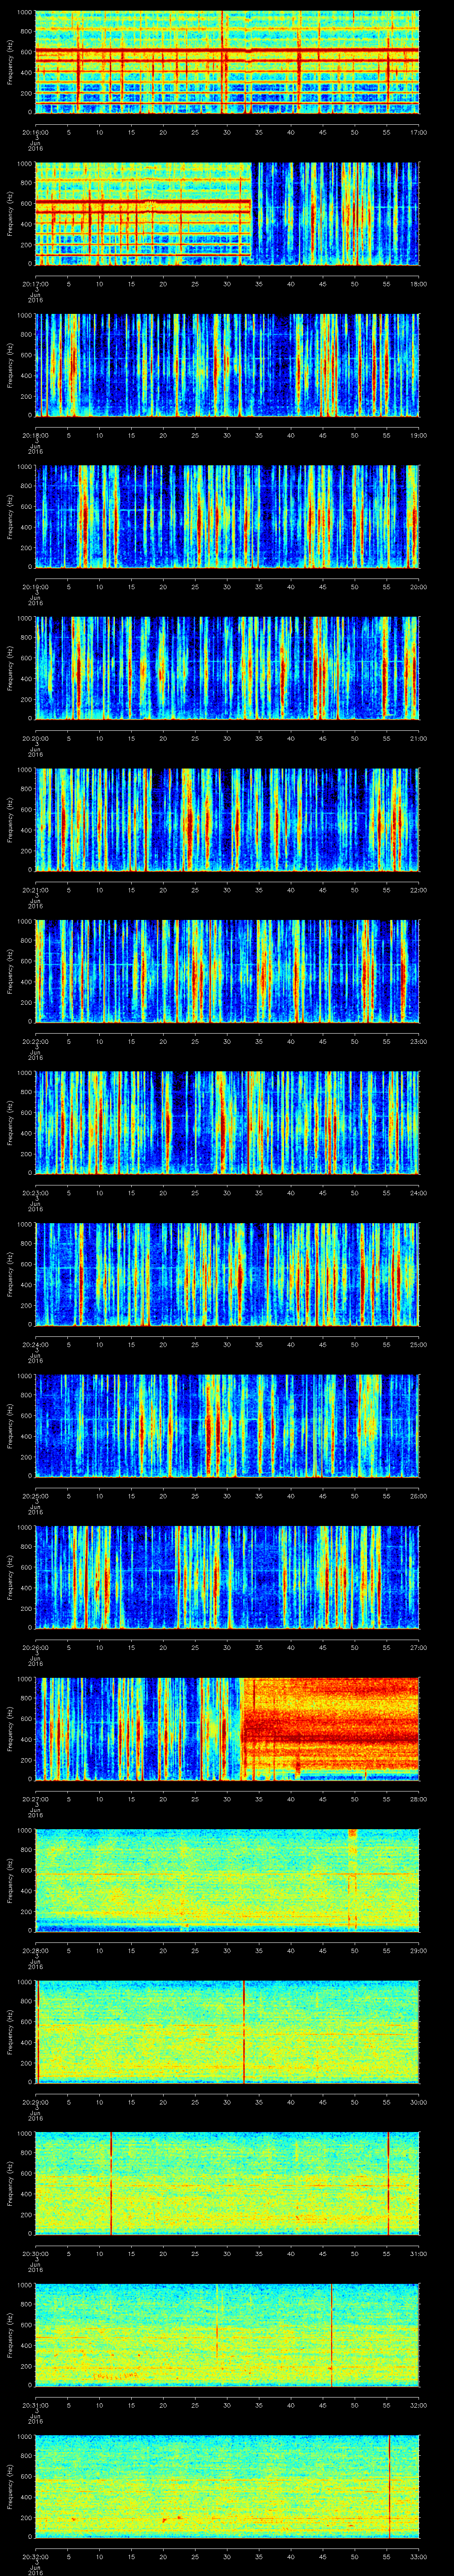Select the '20:00' end time label
Image resolution: width=454 pixels, height=2576 pixels.
418,586
